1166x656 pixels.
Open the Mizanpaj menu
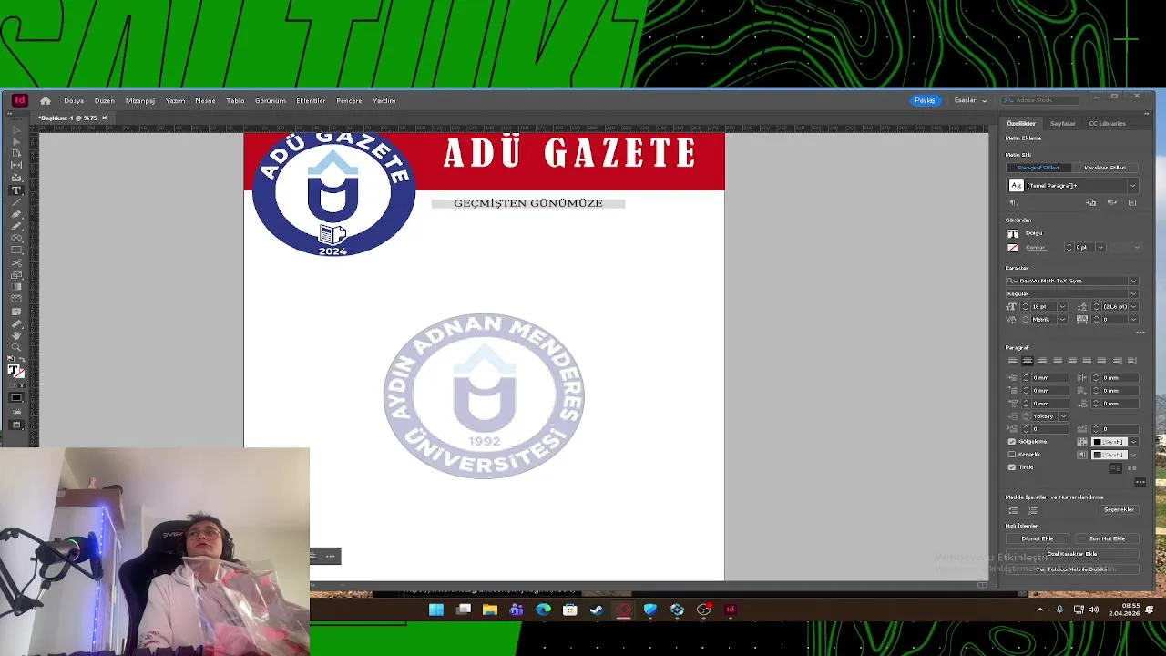tap(140, 100)
